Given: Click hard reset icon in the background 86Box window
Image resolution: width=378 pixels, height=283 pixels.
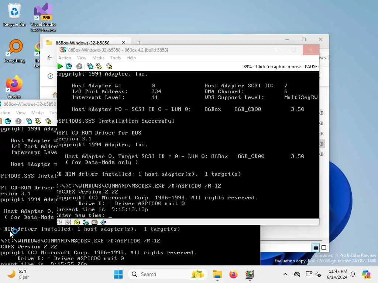Looking at the screenshot, I should coord(8,121).
